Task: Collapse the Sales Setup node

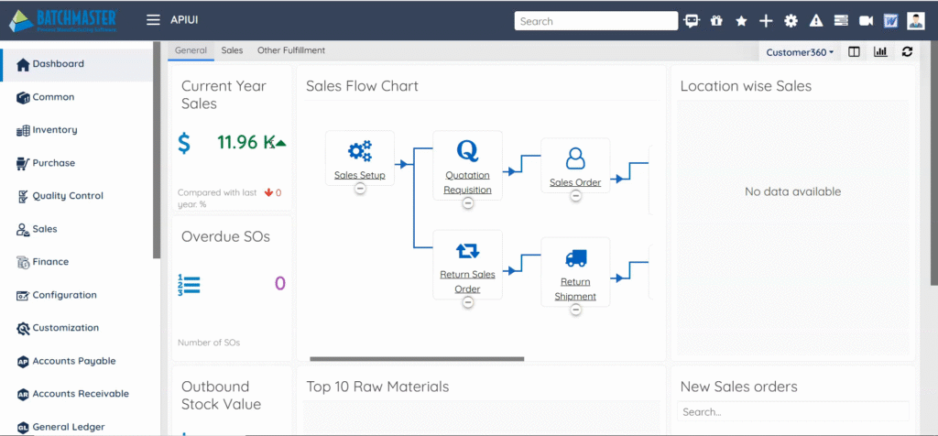Action: click(360, 189)
